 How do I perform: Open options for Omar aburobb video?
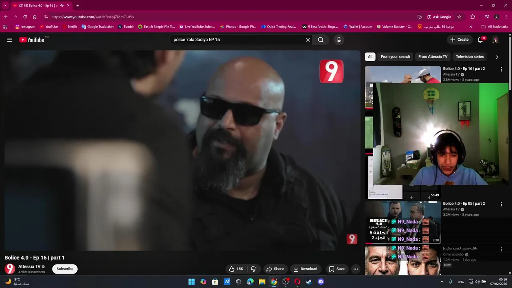[x=501, y=249]
